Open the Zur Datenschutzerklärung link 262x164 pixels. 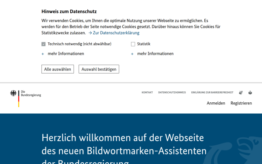pyautogui.click(x=116, y=33)
